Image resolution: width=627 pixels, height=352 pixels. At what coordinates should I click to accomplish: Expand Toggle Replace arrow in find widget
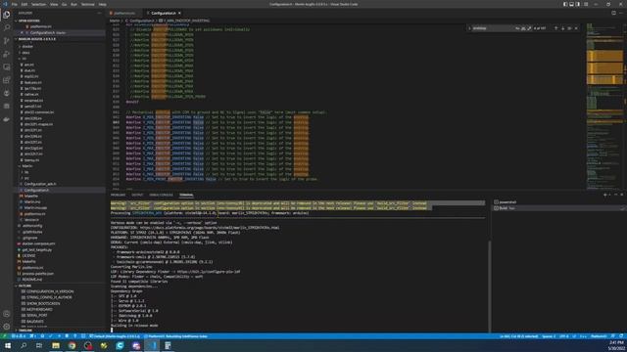pyautogui.click(x=470, y=28)
